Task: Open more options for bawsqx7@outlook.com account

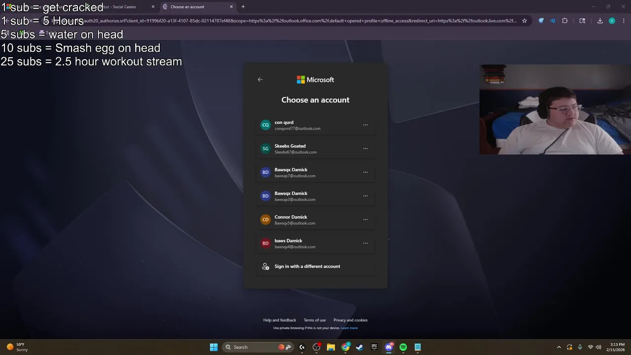Action: tap(365, 172)
